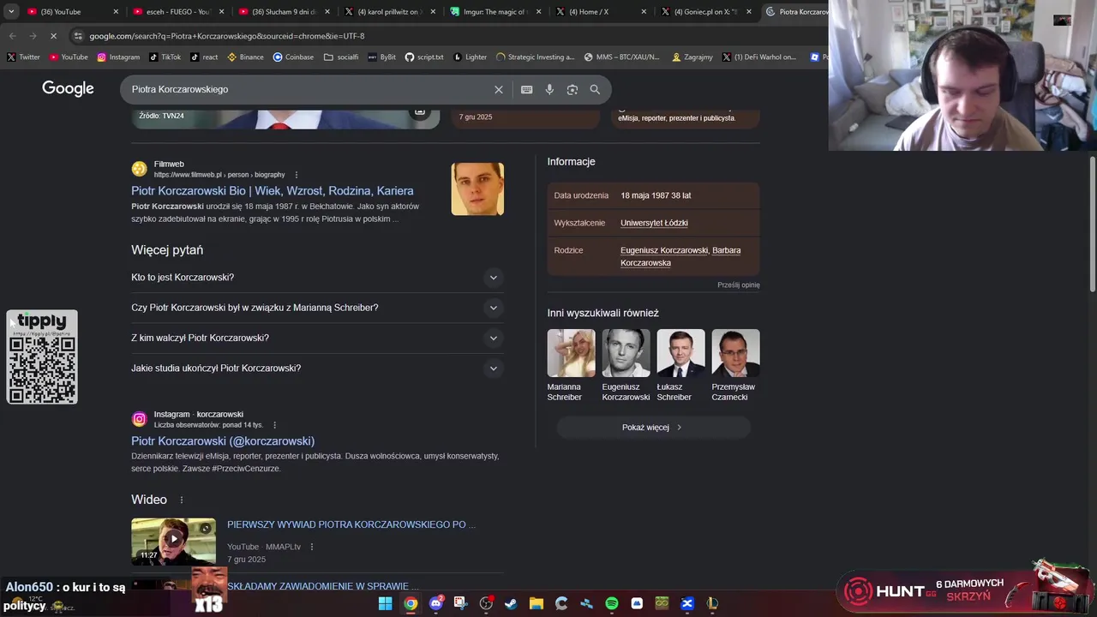Open Snipping Tool from the taskbar
Screen dimensions: 1097x617
pos(460,603)
